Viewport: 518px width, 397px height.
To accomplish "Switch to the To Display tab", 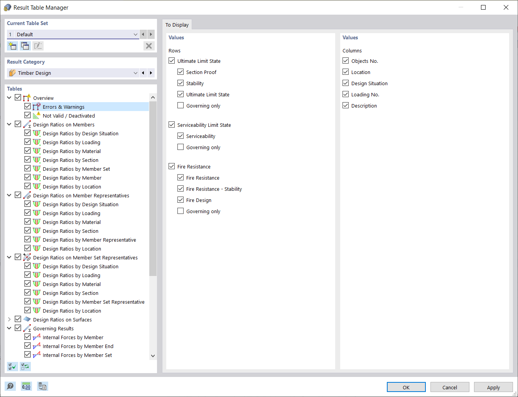I will coord(177,24).
